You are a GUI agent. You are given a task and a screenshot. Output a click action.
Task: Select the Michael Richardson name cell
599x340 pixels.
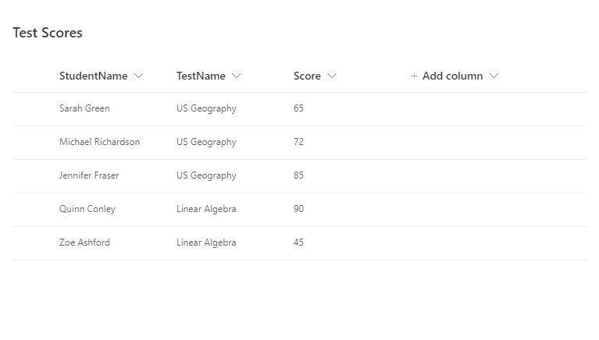coord(99,142)
